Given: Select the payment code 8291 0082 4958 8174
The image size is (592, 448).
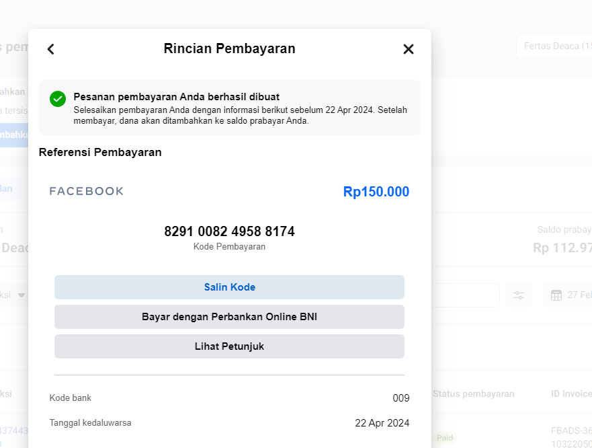Looking at the screenshot, I should pos(229,231).
